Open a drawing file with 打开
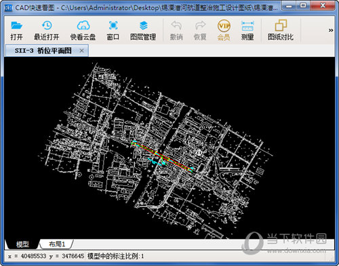This screenshot has height=266, width=339. pyautogui.click(x=16, y=30)
